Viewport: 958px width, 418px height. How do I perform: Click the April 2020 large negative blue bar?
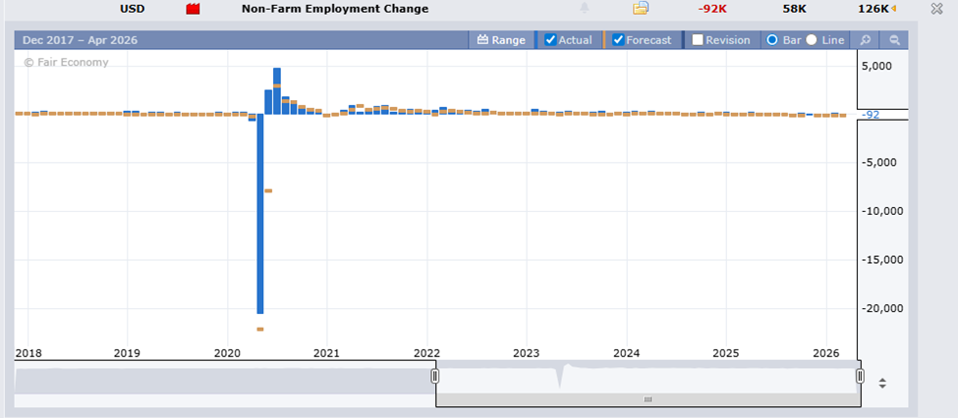259,214
